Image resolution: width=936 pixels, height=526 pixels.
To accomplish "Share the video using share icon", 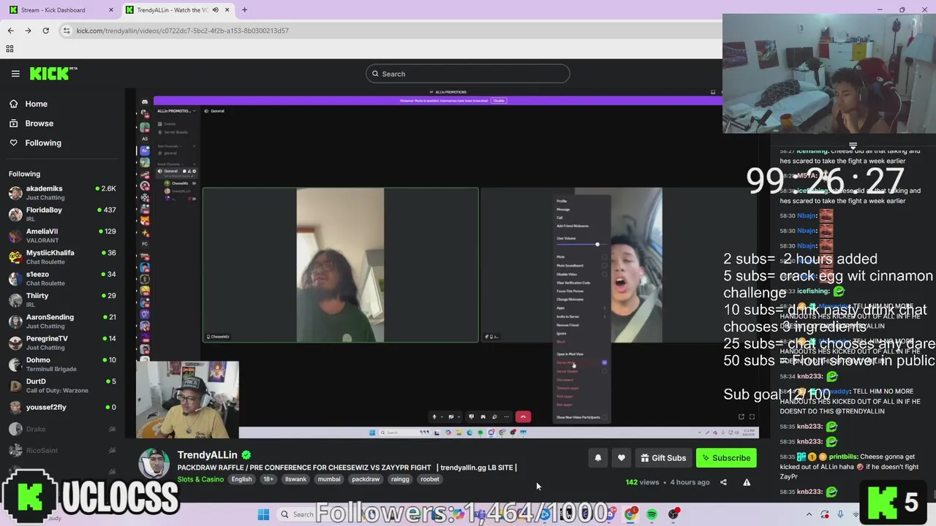I will 723,482.
